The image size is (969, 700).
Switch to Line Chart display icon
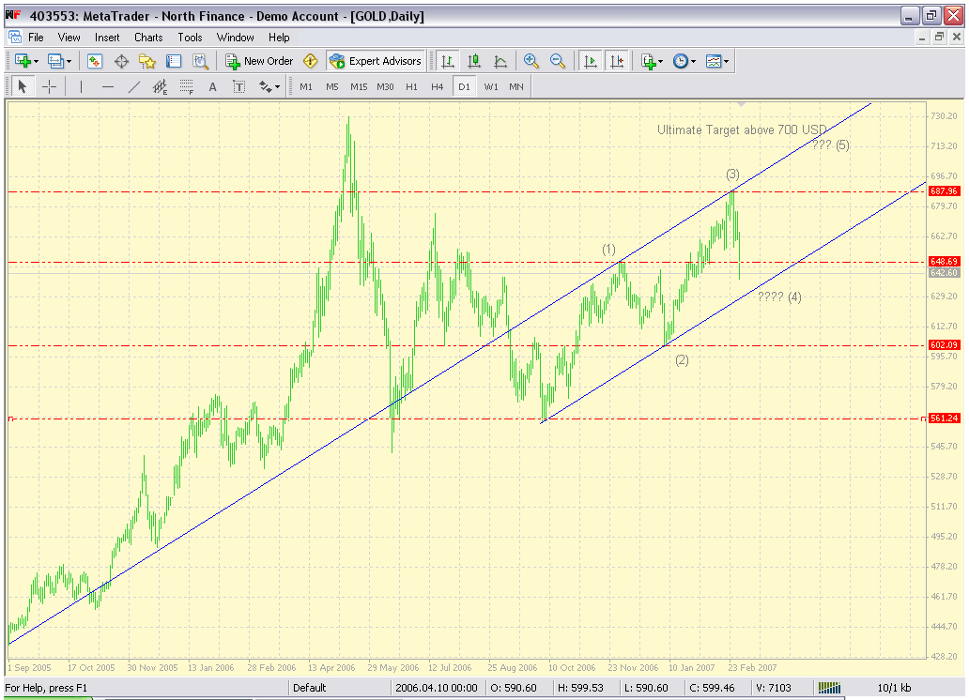(x=500, y=61)
